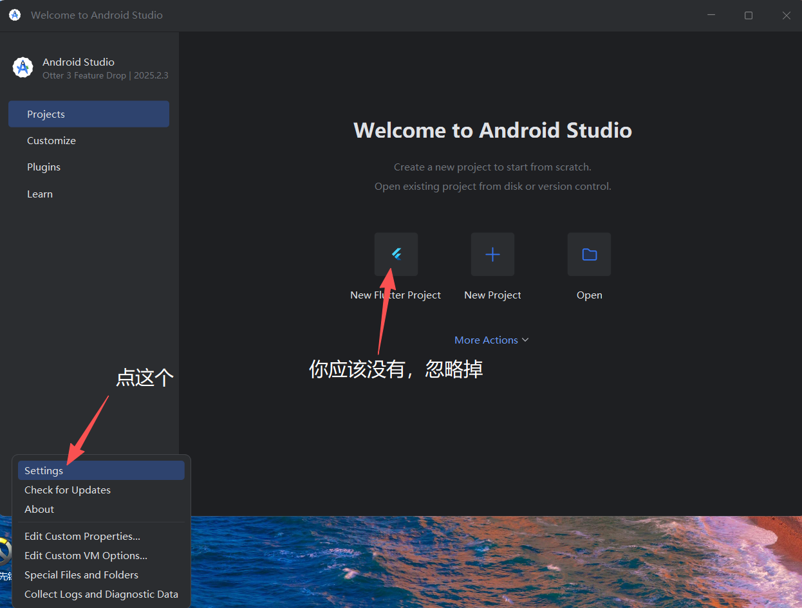Click the Otter 3 Feature Drop version text
This screenshot has width=802, height=608.
click(x=106, y=75)
